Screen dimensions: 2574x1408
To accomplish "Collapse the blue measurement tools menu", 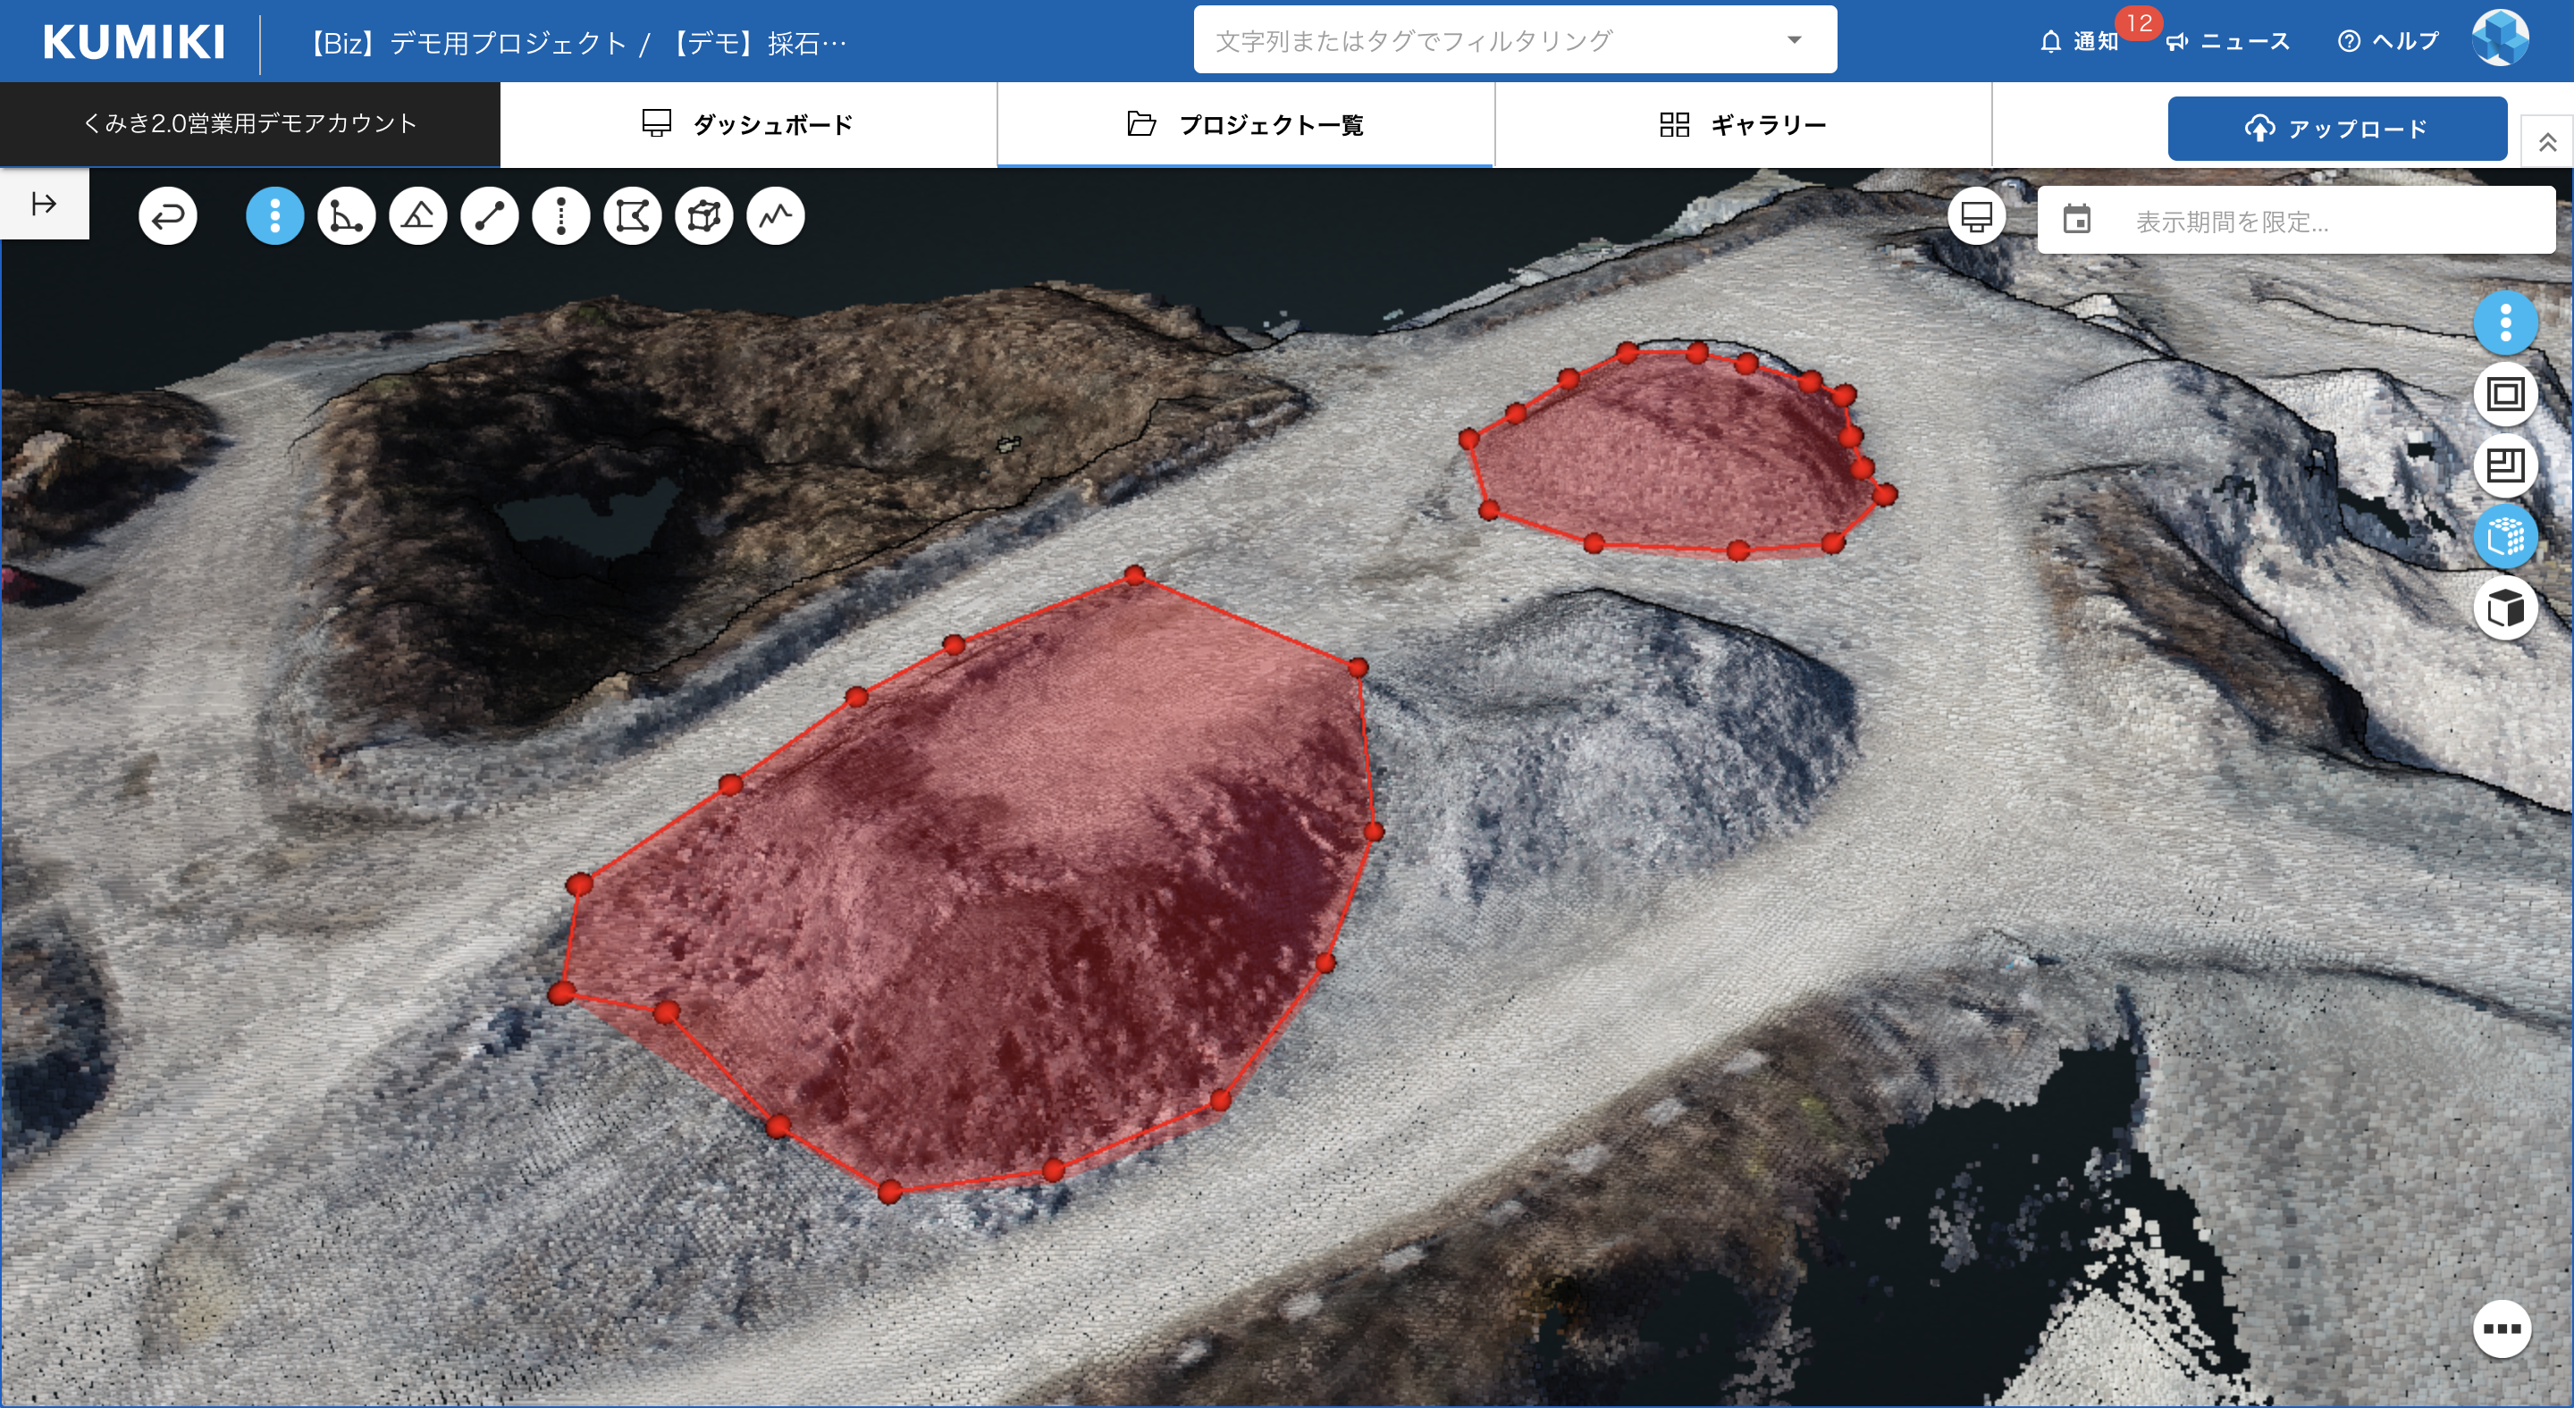I will point(274,215).
